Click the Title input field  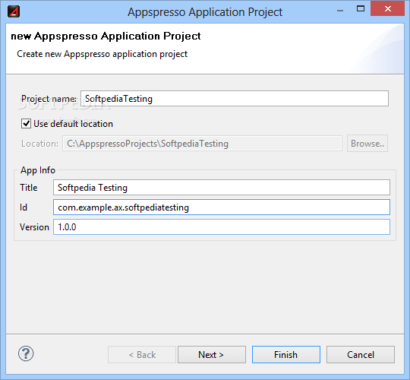(222, 188)
